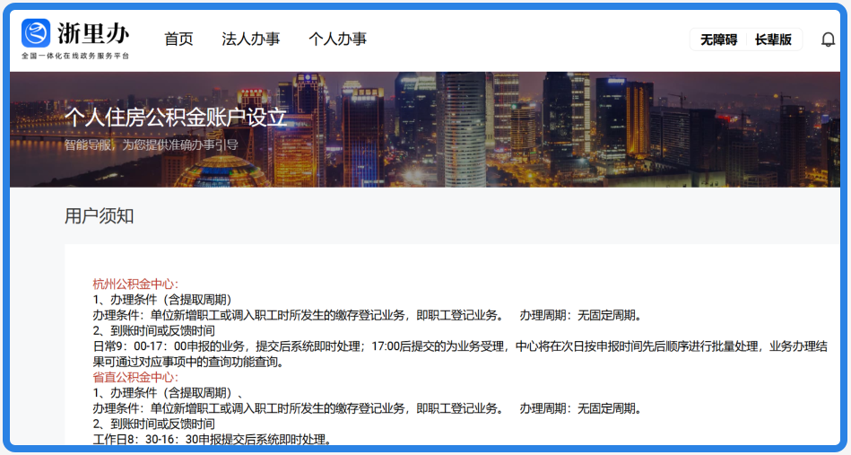Click 全国一体化在线政务服务平台 tagline

75,56
